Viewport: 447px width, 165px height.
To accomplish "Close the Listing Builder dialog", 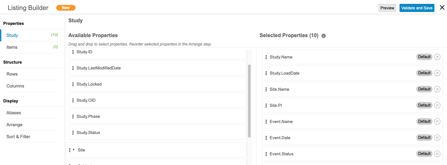I will tap(442, 8).
